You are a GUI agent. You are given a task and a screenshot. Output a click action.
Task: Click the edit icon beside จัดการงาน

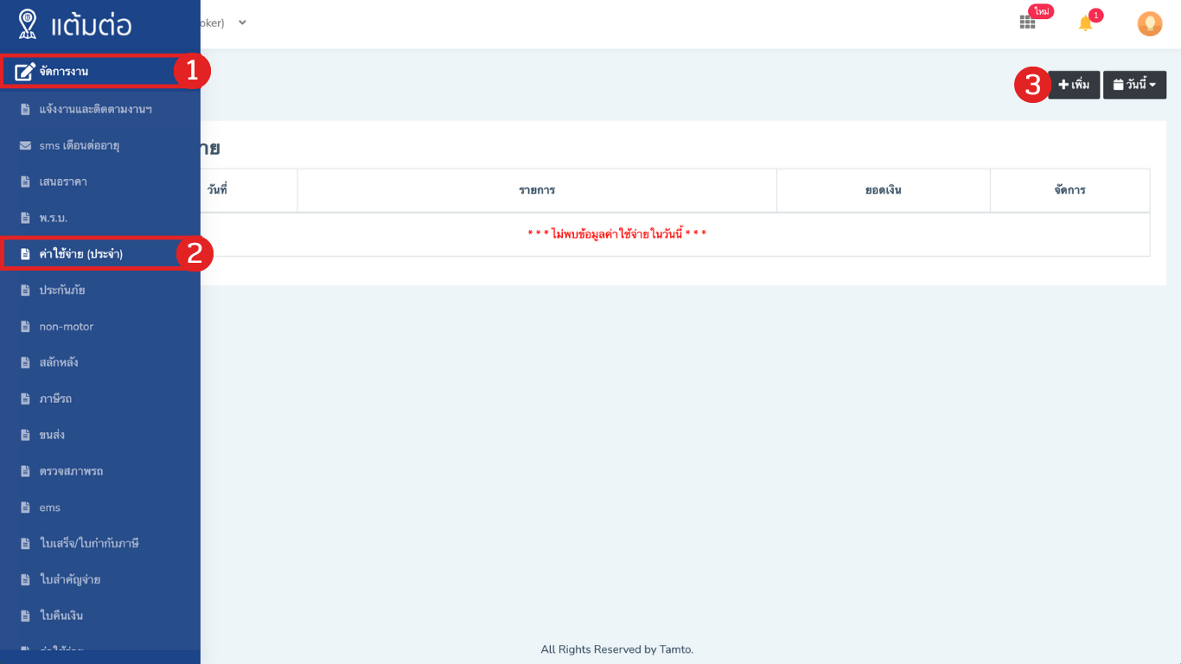(x=25, y=71)
